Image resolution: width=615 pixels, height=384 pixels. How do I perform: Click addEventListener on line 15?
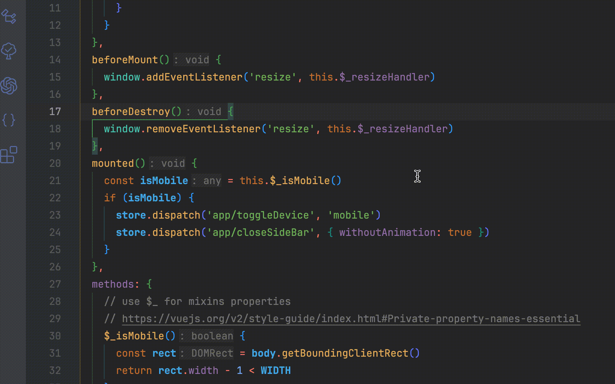click(x=194, y=77)
